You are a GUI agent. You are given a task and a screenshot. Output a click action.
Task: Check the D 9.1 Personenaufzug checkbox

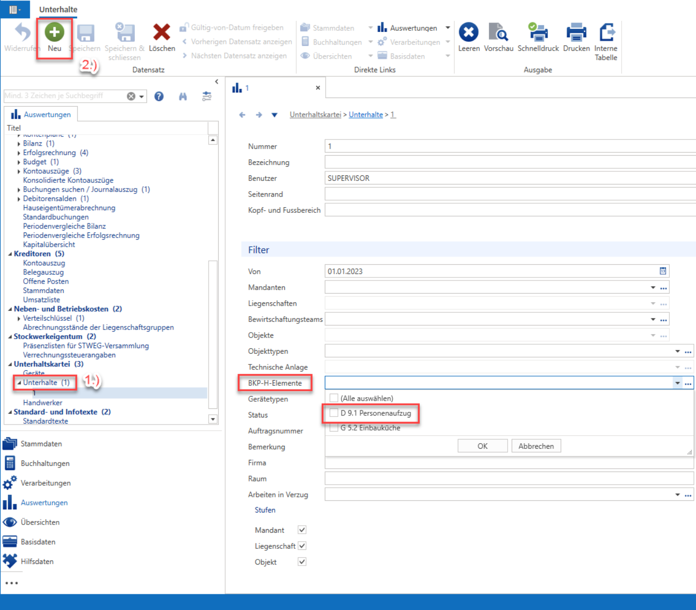point(334,413)
